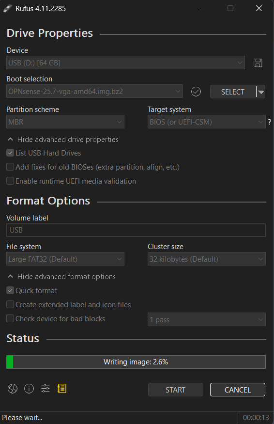Click the CANCEL button

point(238,390)
